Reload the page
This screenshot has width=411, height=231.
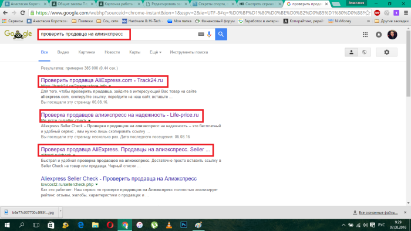tap(23, 13)
